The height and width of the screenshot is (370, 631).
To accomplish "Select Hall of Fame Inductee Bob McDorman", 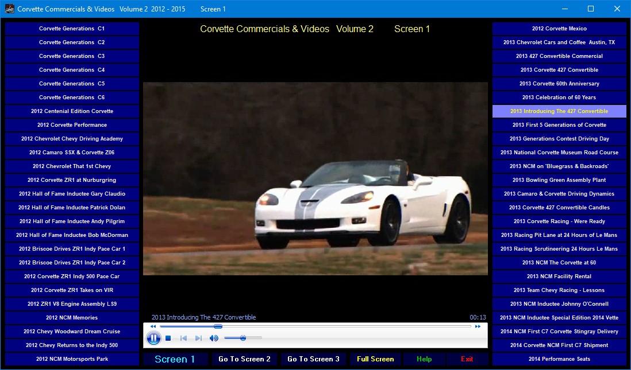I will [72, 235].
